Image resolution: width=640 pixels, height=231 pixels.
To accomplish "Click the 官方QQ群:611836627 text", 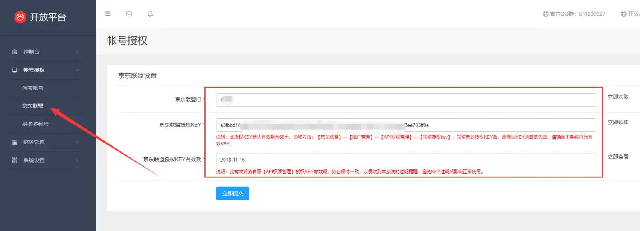I will pos(577,14).
